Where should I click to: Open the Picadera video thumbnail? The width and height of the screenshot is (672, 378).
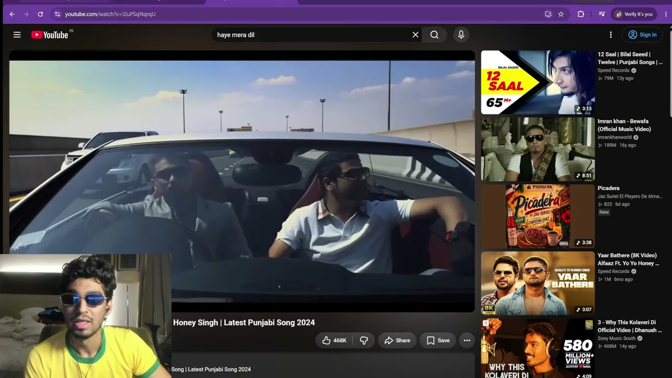pyautogui.click(x=538, y=216)
